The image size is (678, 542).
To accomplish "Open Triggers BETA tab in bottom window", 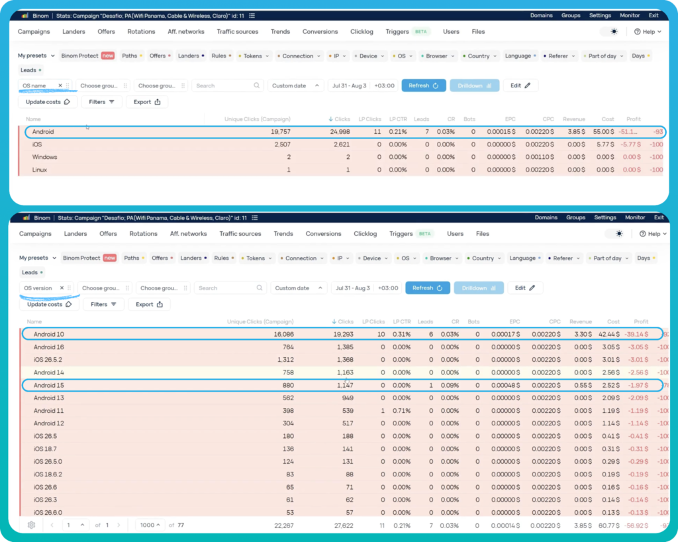I will (x=410, y=234).
